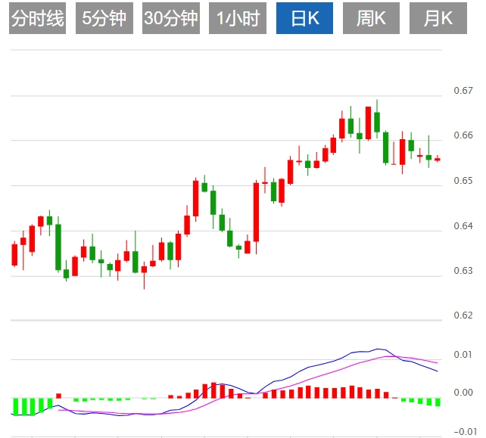Screen dimensions: 486x438
Task: Switch to the 分时线 chart tab
Action: pyautogui.click(x=38, y=18)
